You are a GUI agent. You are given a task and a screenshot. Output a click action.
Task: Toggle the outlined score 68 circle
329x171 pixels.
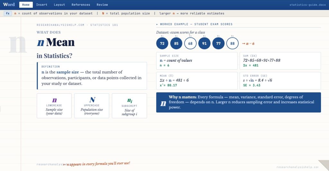[x=190, y=43]
